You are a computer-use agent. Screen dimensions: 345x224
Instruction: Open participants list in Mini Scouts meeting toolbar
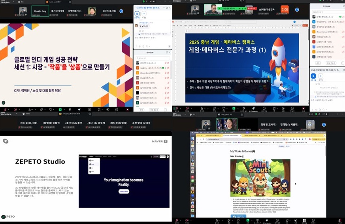[x=217, y=220]
